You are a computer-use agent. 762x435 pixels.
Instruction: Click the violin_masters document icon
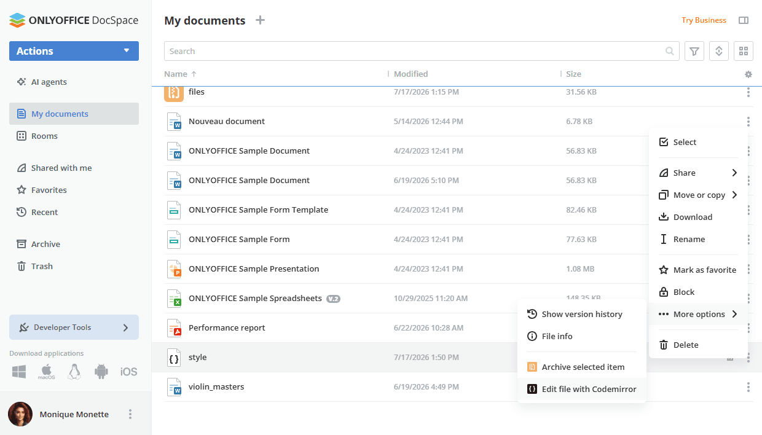(x=175, y=386)
